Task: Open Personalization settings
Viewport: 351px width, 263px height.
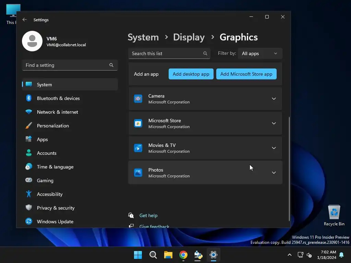Action: point(70,126)
